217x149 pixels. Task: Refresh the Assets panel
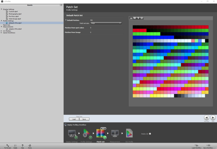click(x=61, y=5)
